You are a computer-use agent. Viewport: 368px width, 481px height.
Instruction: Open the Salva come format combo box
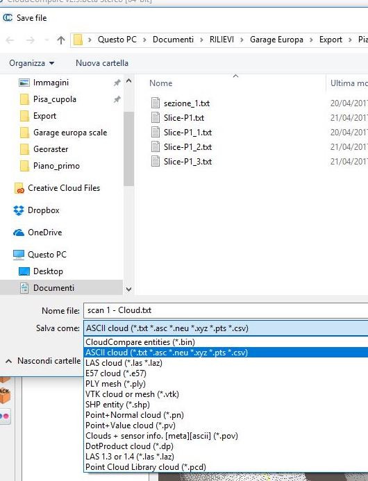click(x=226, y=328)
